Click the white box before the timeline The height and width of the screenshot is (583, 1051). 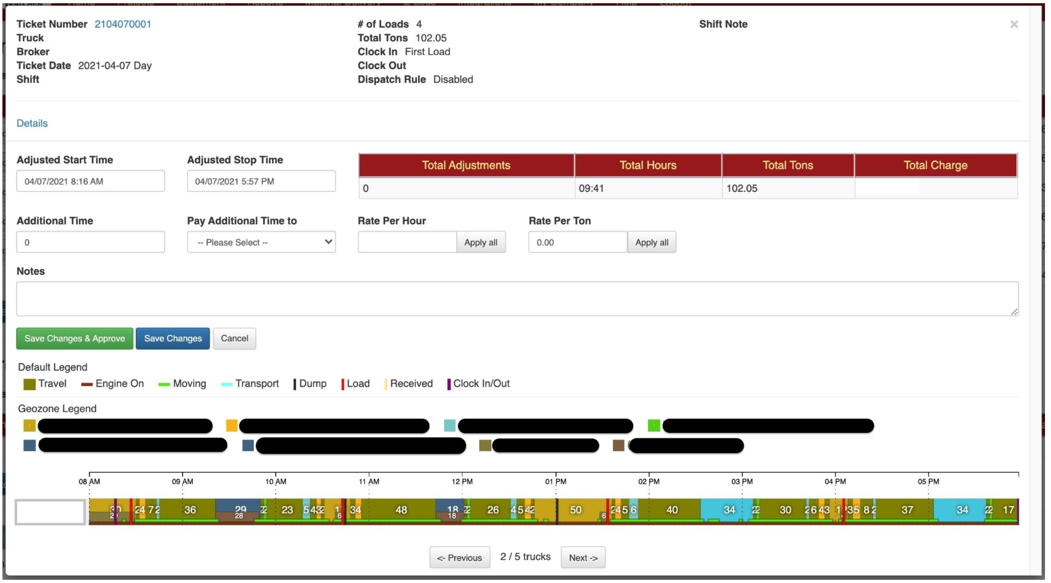click(x=50, y=512)
